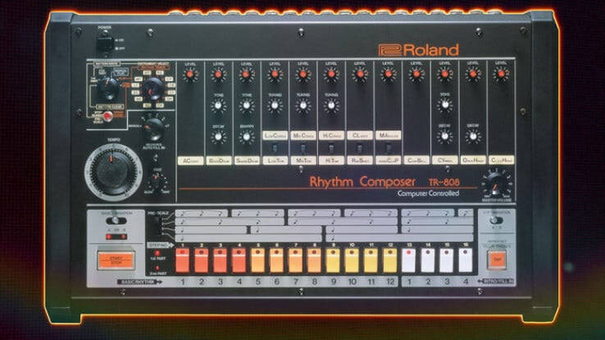The height and width of the screenshot is (340, 605).
Task: Flip the Claves / Rim Shot switch
Action: point(360,148)
